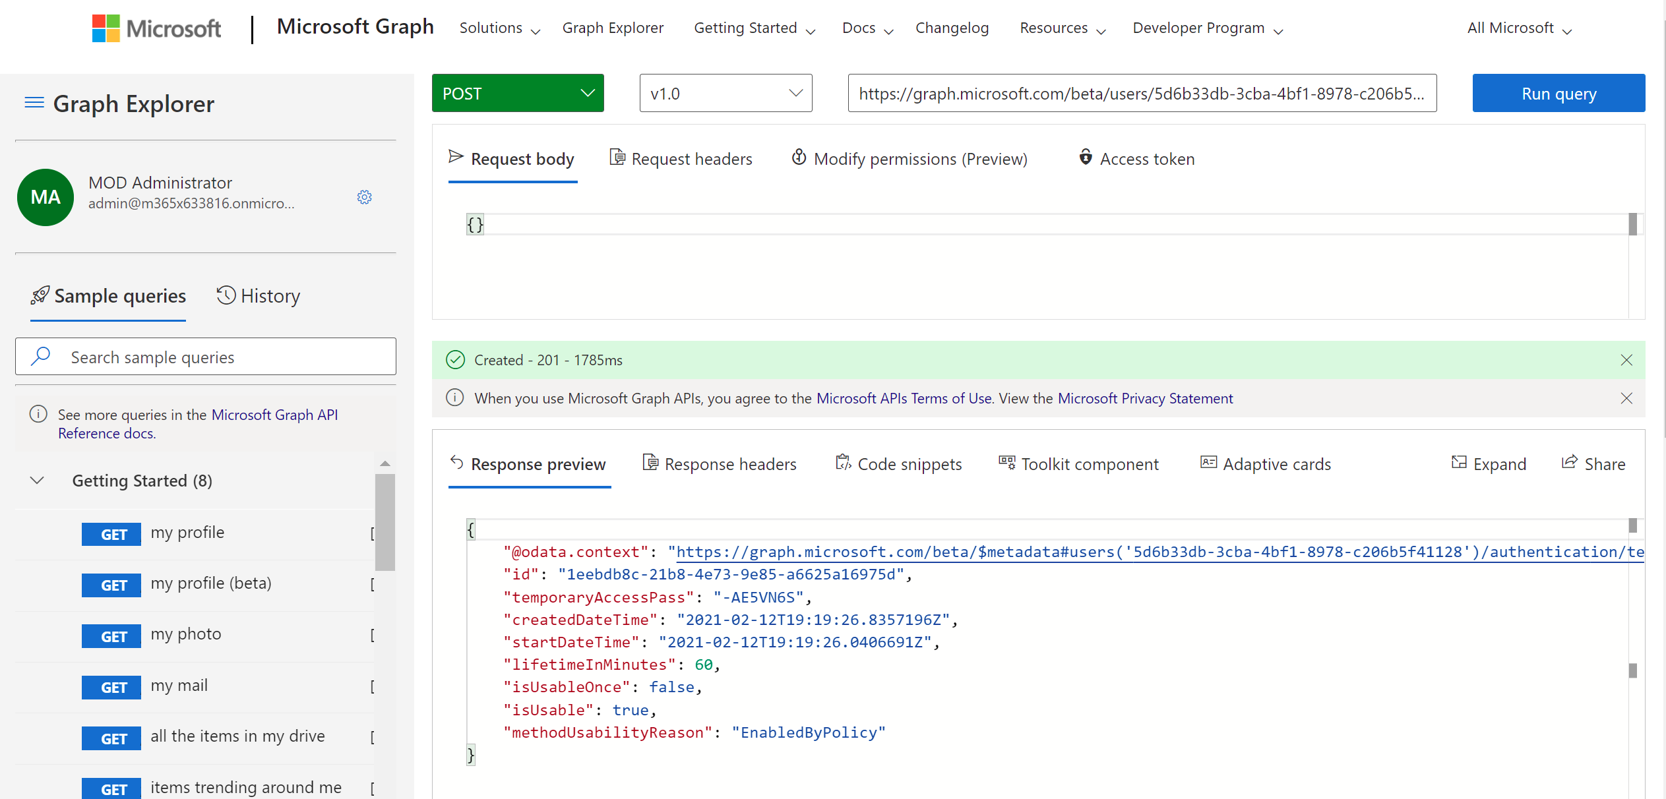Image resolution: width=1666 pixels, height=799 pixels.
Task: Click the request URL input field
Action: click(1141, 93)
